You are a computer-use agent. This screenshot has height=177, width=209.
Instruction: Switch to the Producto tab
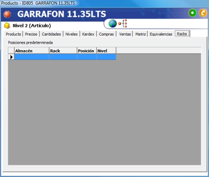(x=13, y=34)
